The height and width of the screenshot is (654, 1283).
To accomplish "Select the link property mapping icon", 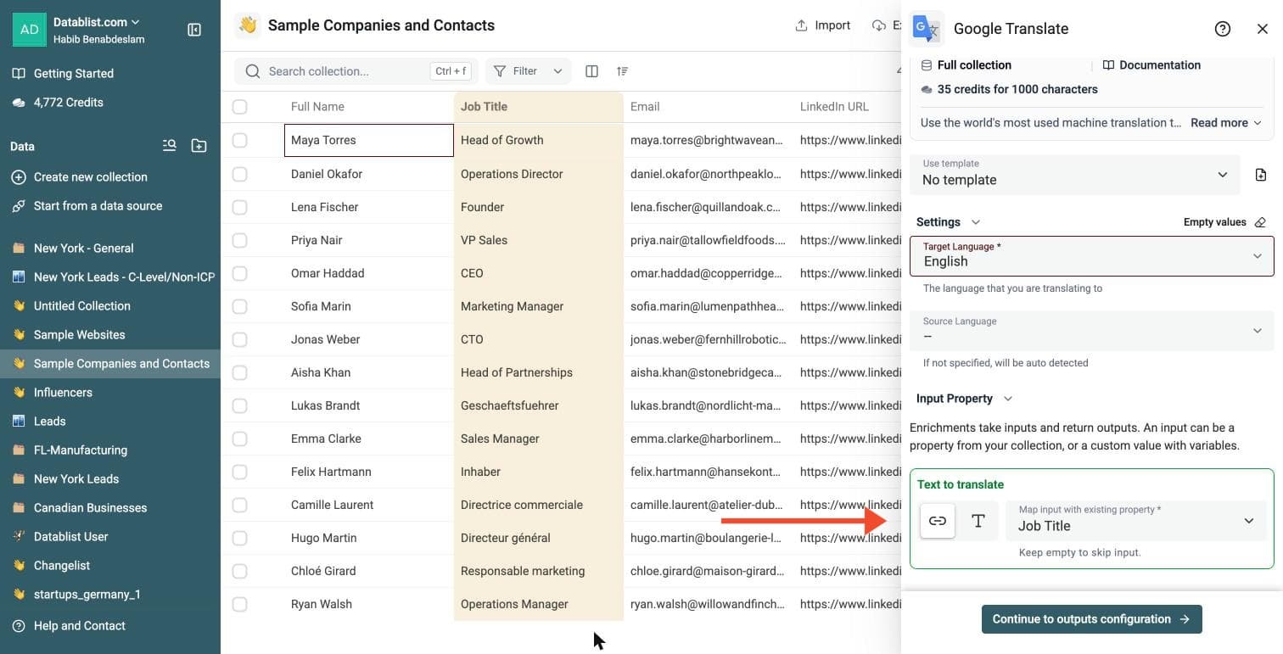I will (x=938, y=521).
